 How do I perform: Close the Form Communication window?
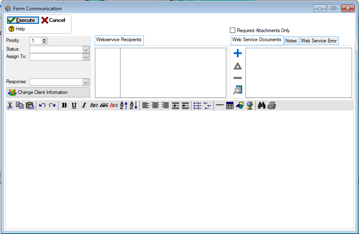click(x=347, y=8)
